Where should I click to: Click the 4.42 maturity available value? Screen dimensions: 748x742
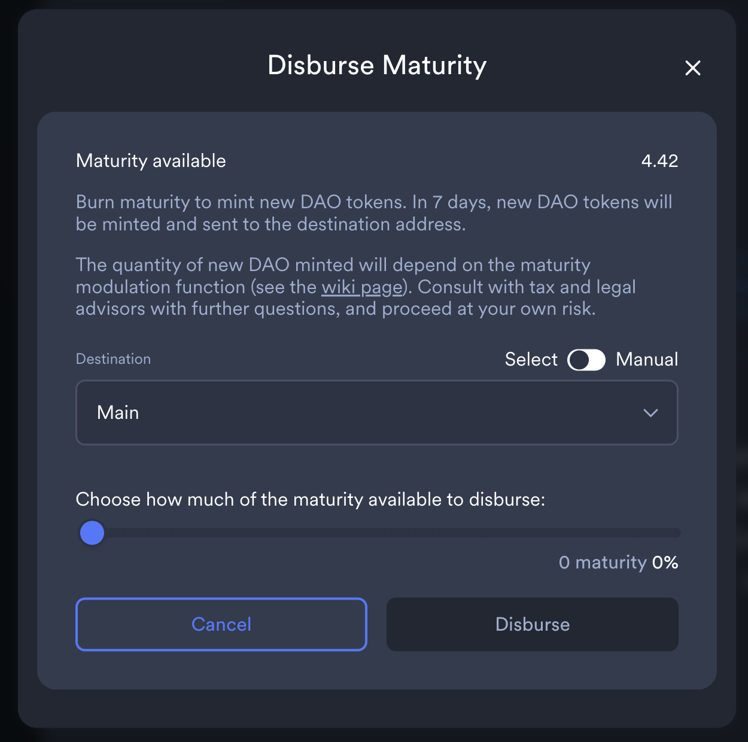pos(659,160)
